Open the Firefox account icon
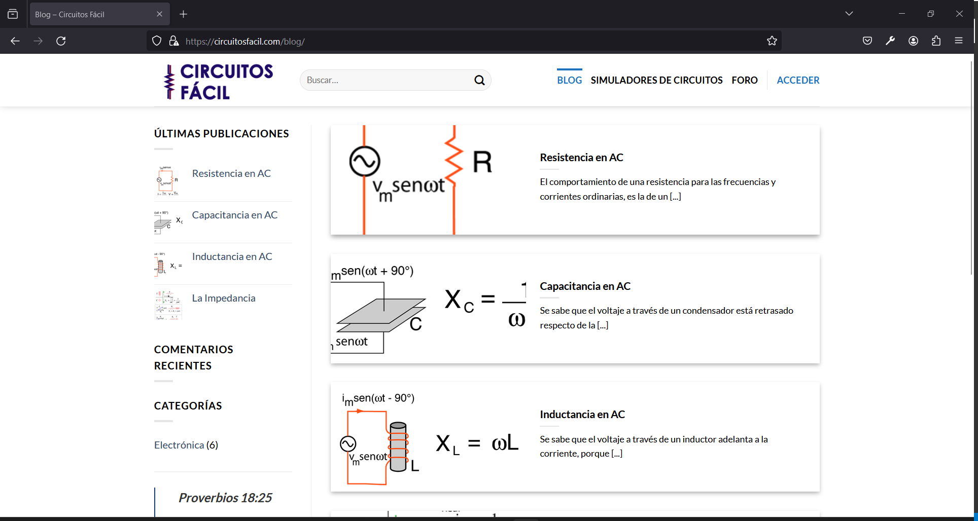Screen dimensions: 978x521 [913, 41]
